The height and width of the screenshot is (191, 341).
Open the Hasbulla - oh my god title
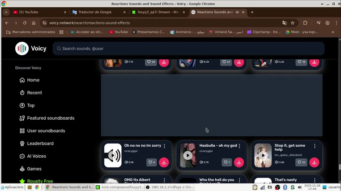click(x=218, y=146)
